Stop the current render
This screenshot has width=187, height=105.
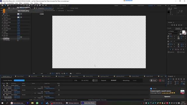coord(162,80)
